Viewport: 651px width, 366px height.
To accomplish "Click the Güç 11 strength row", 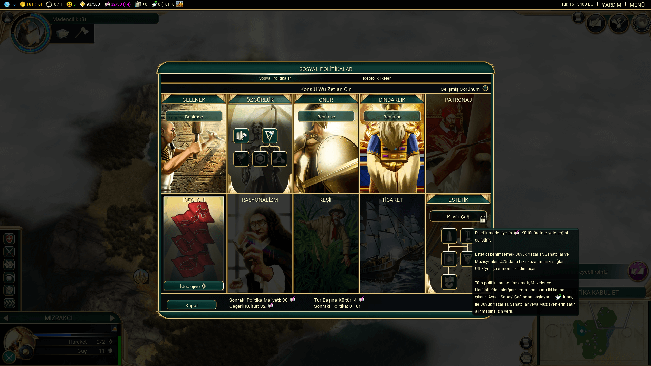I will [75, 351].
